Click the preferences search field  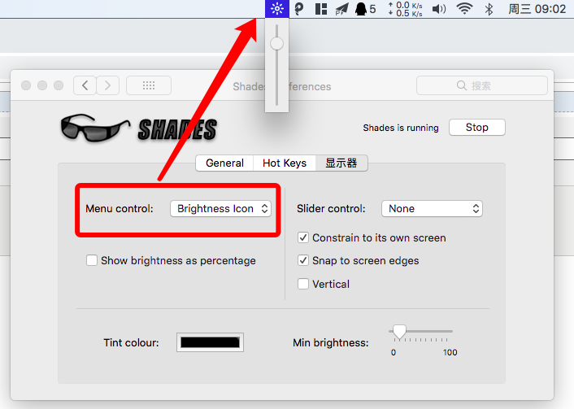tap(482, 85)
